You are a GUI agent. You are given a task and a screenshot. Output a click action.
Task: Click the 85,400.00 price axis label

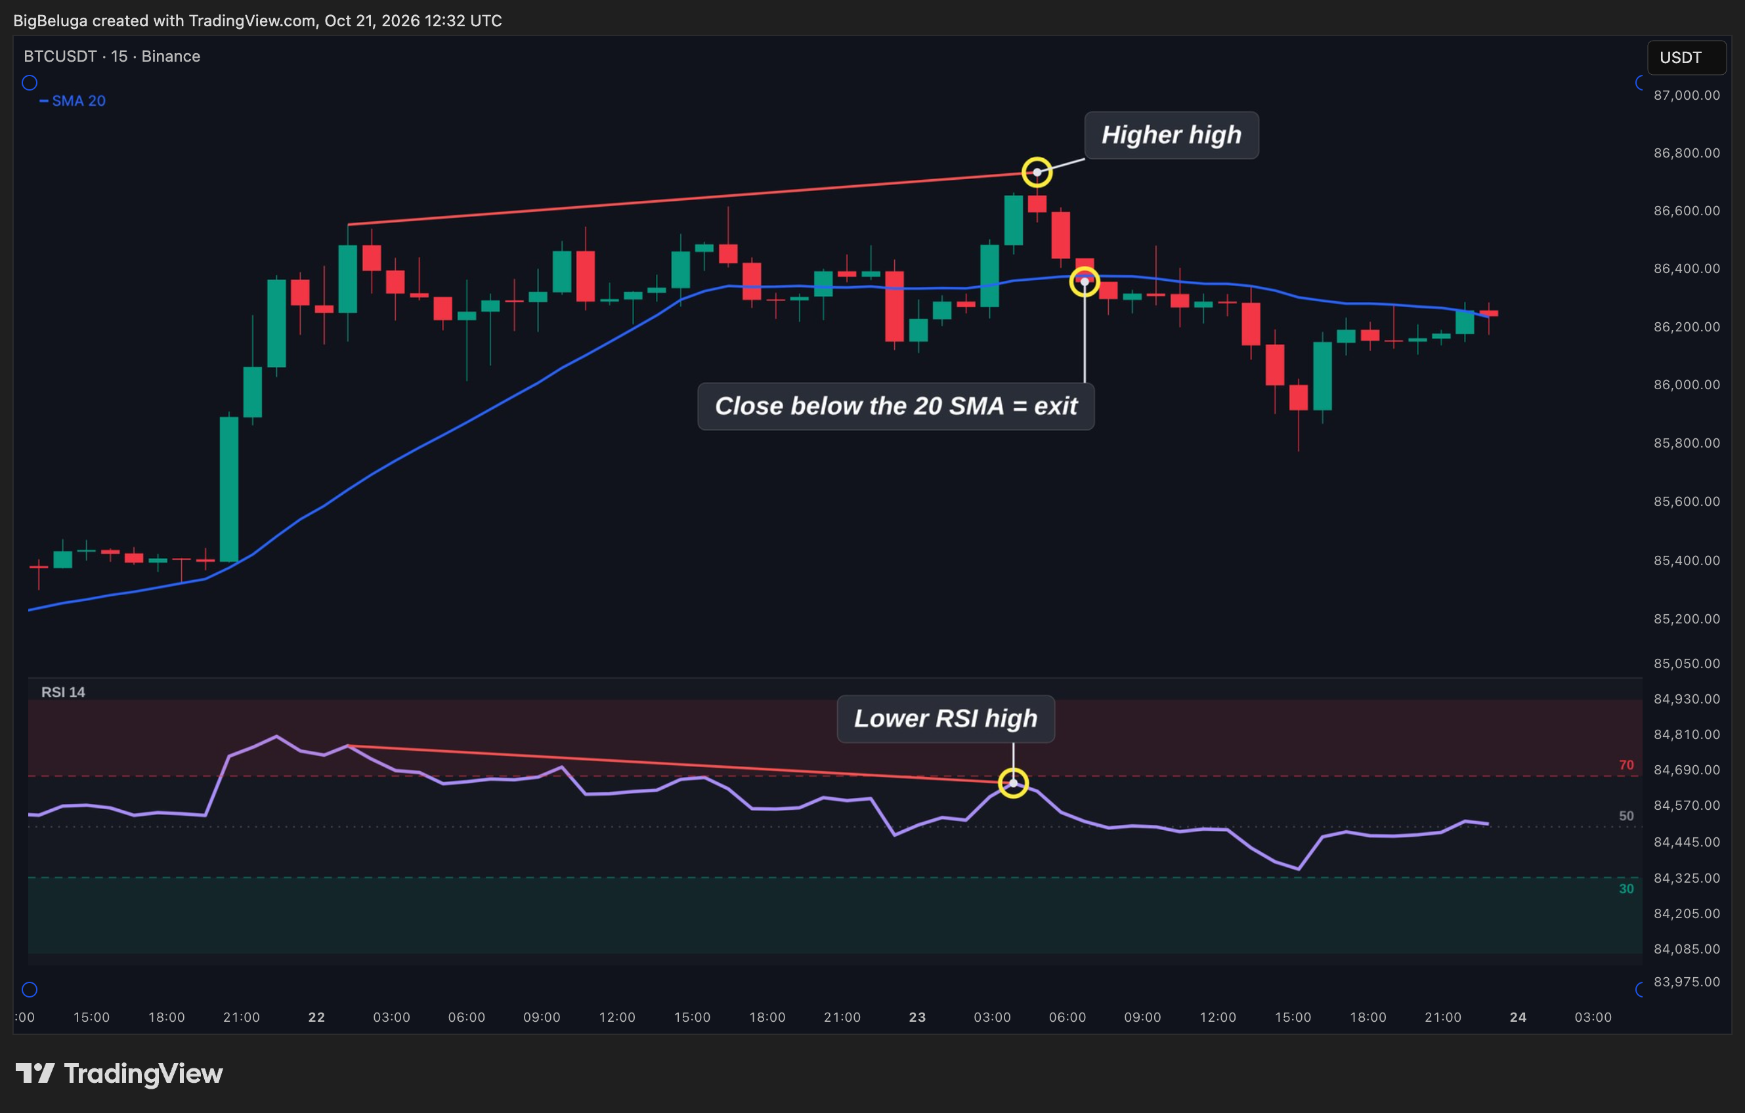point(1687,560)
